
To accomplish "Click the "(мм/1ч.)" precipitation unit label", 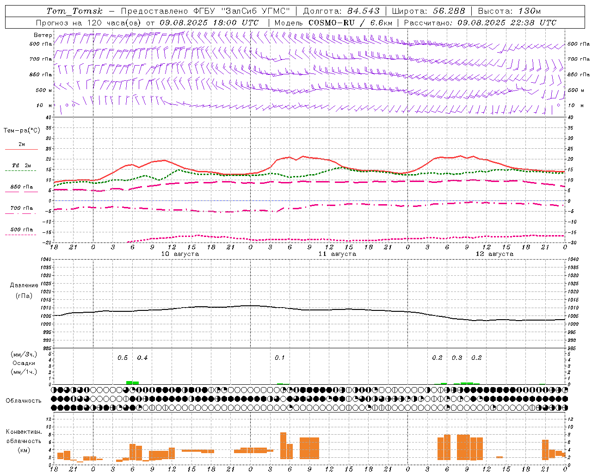I will coord(24,371).
